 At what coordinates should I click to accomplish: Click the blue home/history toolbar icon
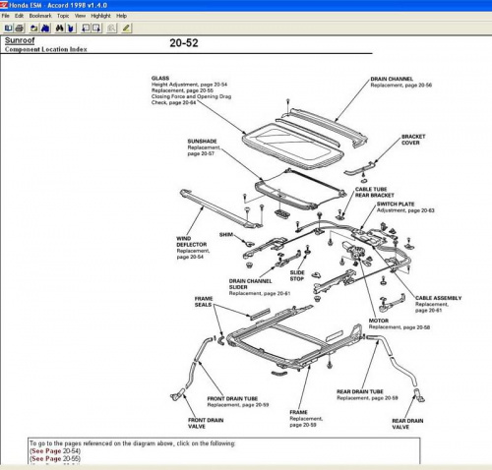click(x=45, y=29)
